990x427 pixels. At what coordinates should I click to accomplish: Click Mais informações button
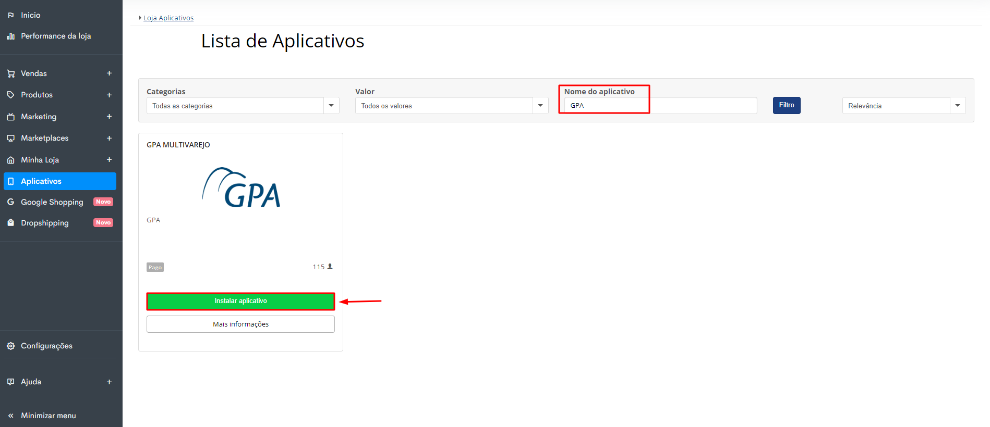(x=240, y=324)
